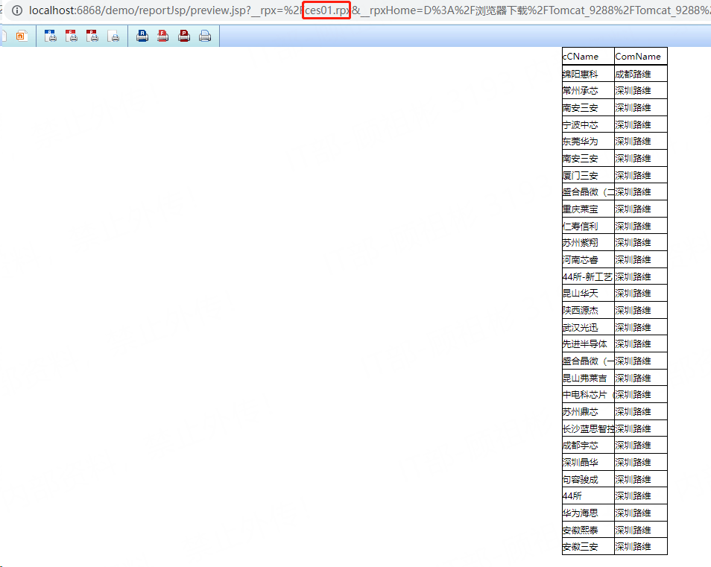Click the 安徽熙泰 cell
711x567 pixels.
point(587,530)
